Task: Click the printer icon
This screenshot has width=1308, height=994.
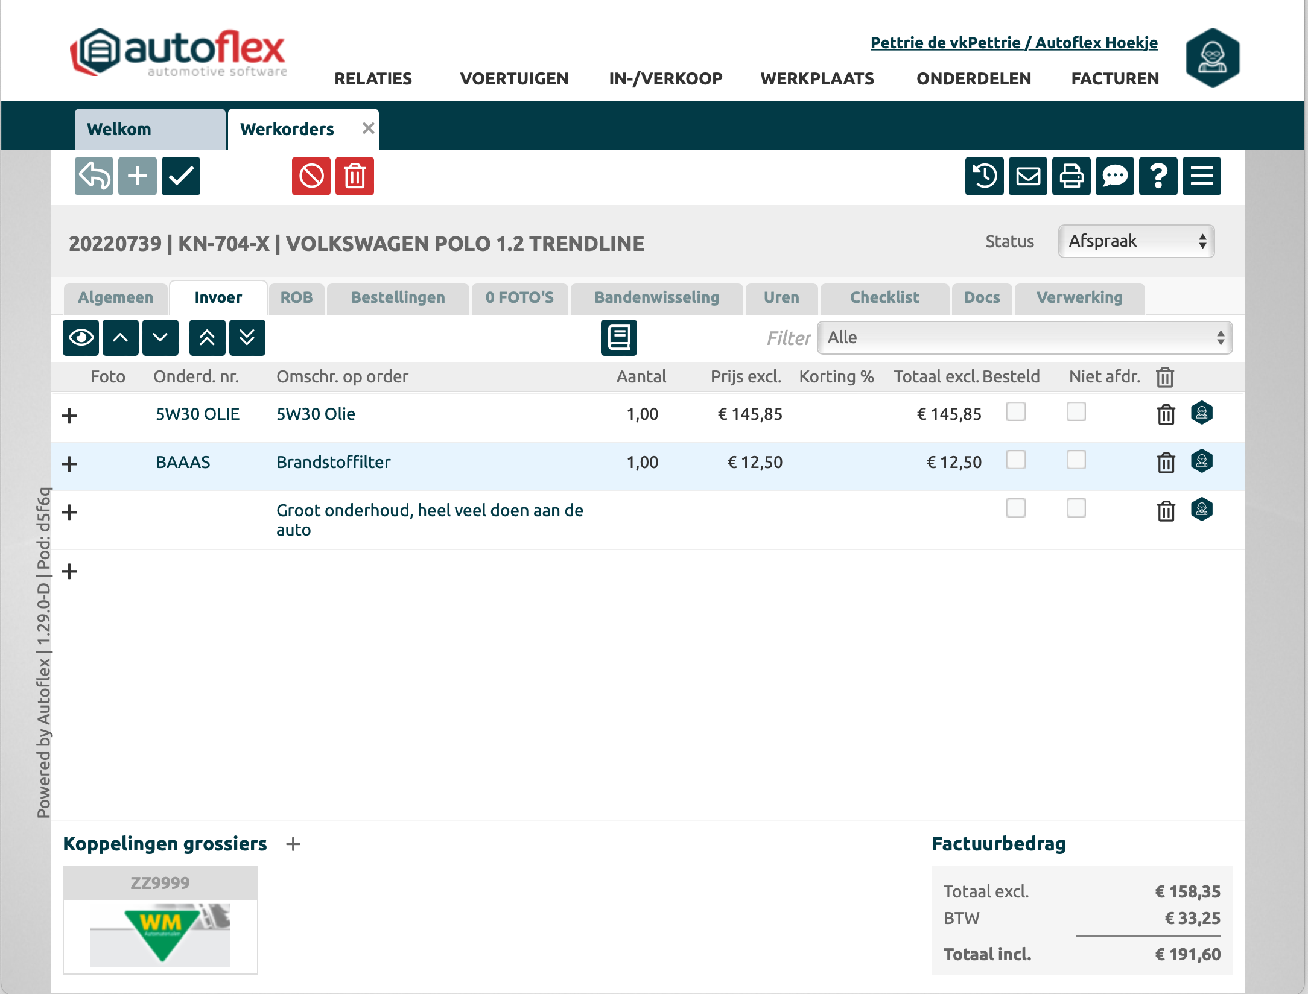Action: (1071, 176)
